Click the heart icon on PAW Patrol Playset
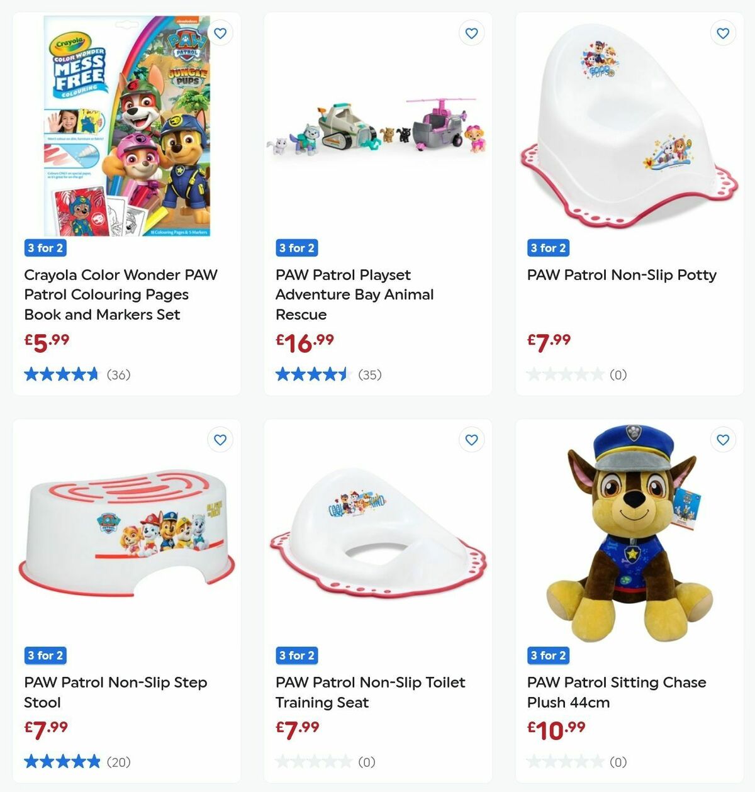The height and width of the screenshot is (792, 755). click(x=471, y=33)
